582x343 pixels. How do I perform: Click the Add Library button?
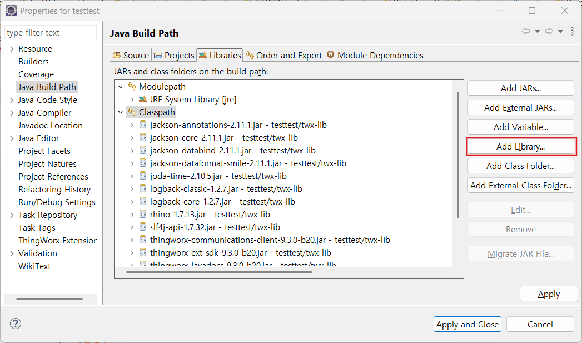click(520, 147)
